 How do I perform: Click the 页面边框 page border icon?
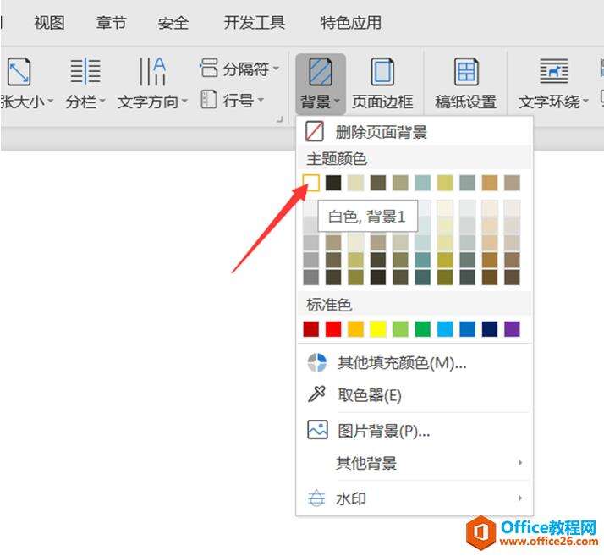tap(382, 72)
